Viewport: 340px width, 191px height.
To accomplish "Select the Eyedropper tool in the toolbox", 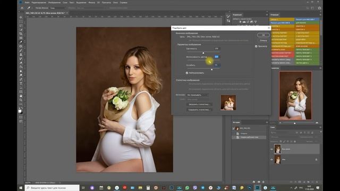I will click(x=21, y=42).
